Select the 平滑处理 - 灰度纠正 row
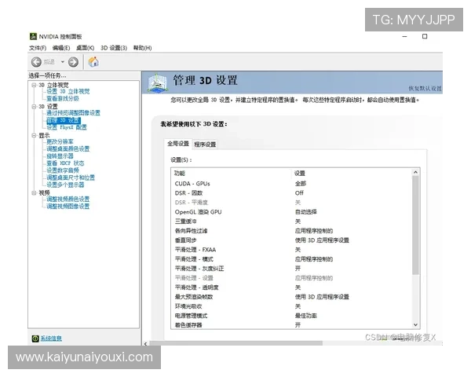 [291, 269]
